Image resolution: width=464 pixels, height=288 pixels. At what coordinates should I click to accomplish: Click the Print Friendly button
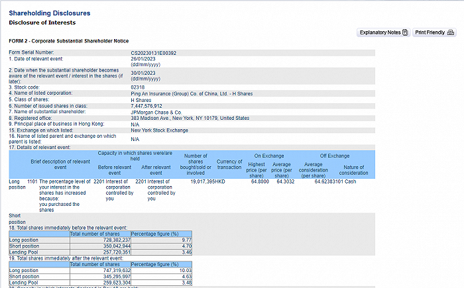[x=434, y=32]
